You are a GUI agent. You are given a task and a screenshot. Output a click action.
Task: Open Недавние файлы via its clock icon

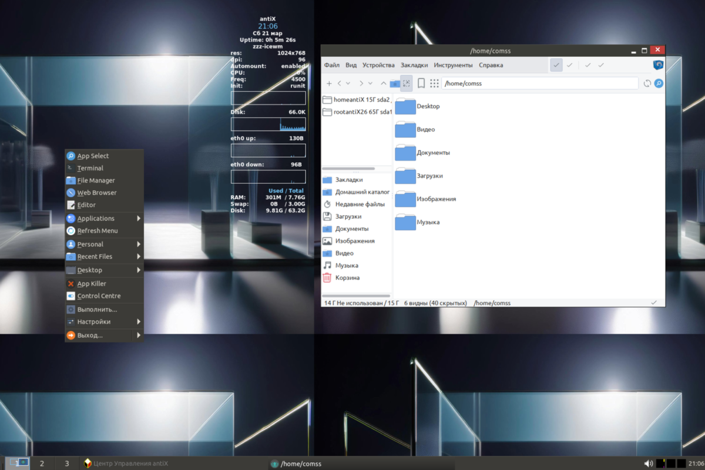click(x=328, y=204)
